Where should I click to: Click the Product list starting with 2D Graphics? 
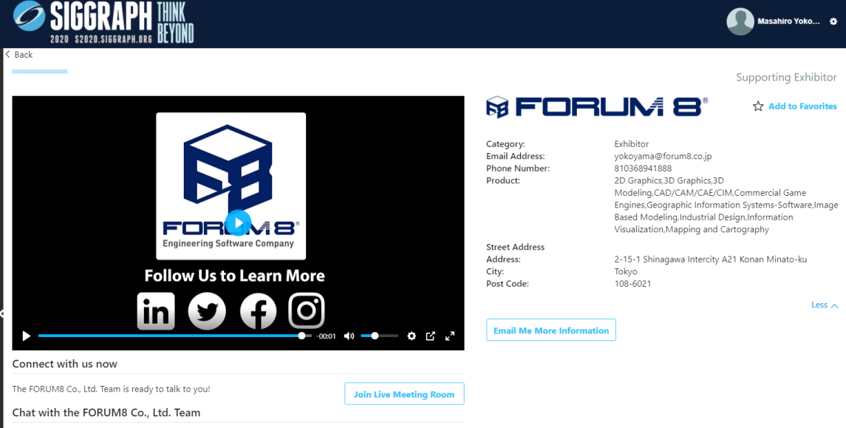pos(726,205)
